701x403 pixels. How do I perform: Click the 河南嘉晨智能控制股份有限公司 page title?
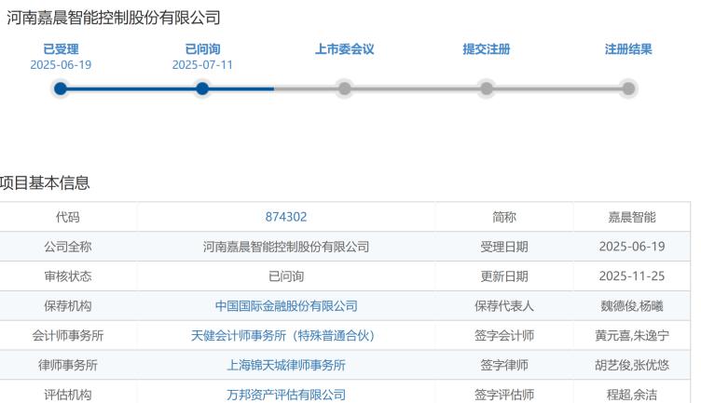(x=114, y=18)
